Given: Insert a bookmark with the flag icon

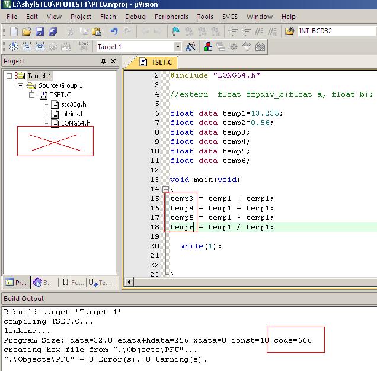Looking at the screenshot, I should (x=175, y=31).
